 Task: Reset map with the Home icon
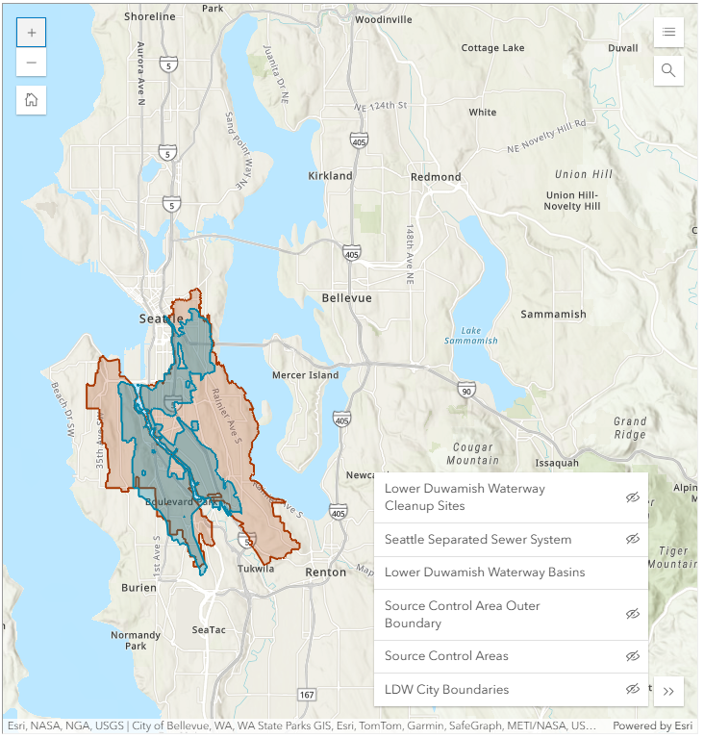pos(32,100)
